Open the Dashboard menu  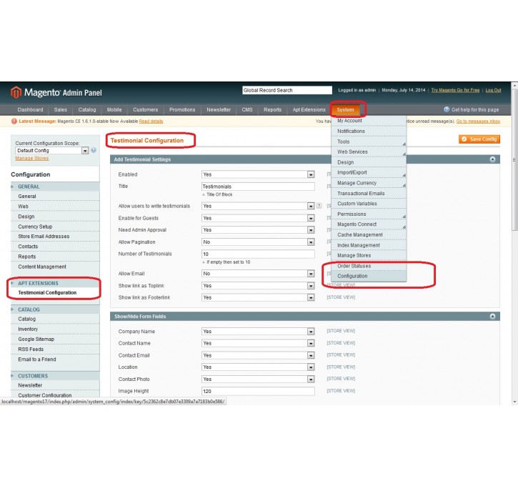click(x=30, y=109)
